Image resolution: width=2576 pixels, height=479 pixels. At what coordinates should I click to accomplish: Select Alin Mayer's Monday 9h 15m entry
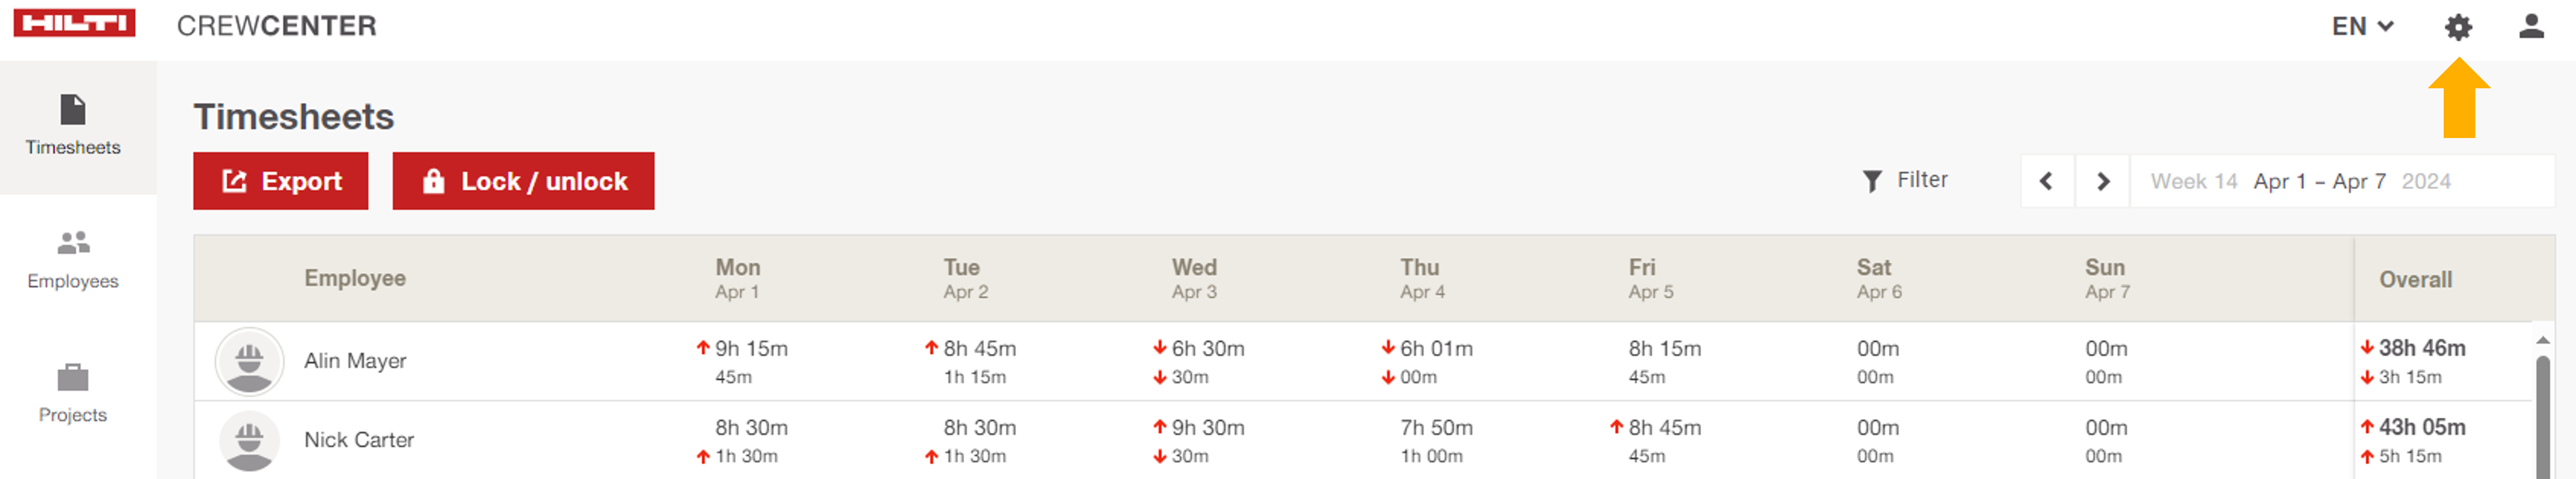click(x=750, y=349)
